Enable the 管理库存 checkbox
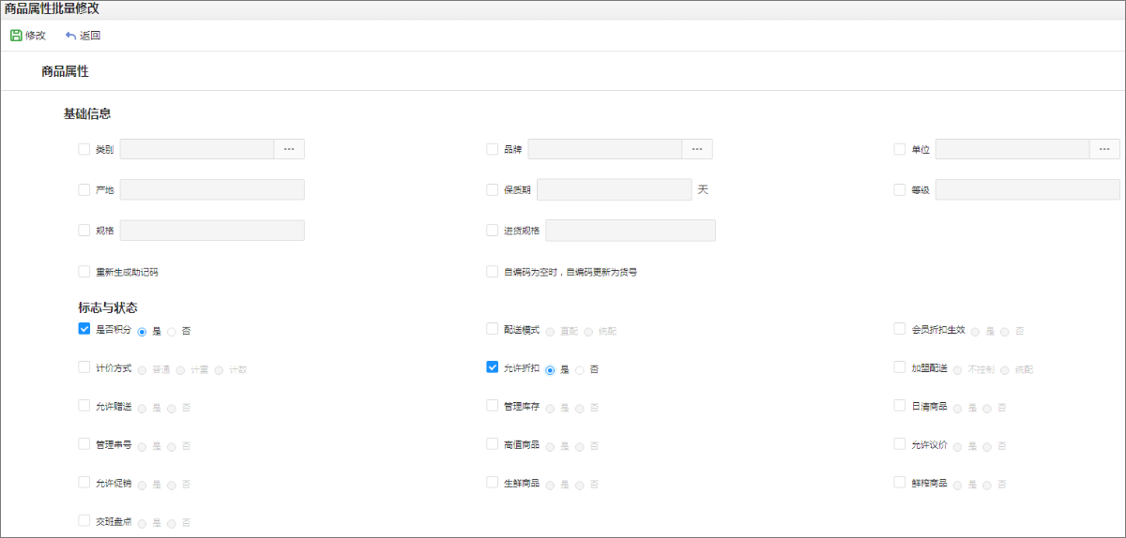 [492, 406]
